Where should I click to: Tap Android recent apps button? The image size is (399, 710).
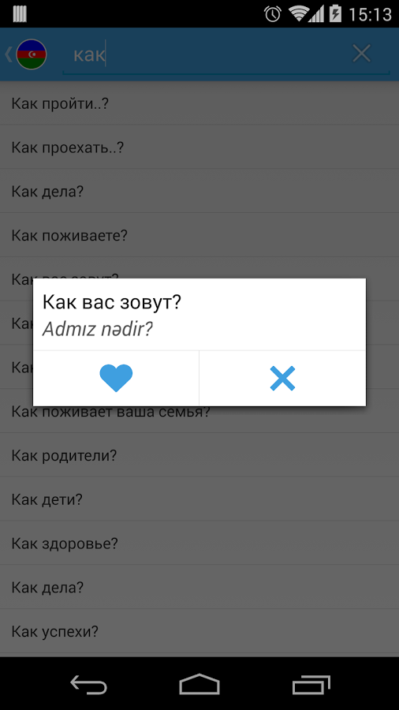pos(311,684)
